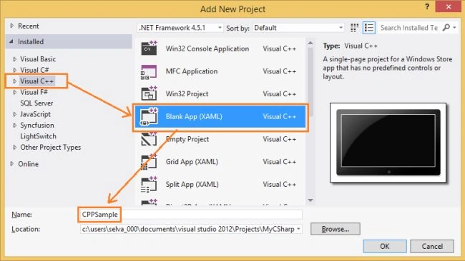This screenshot has width=465, height=261.
Task: Select the SQL Server tree item
Action: tap(36, 103)
